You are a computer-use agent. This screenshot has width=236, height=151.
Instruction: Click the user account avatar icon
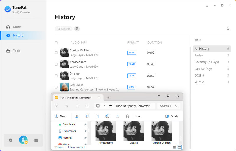click(x=23, y=140)
